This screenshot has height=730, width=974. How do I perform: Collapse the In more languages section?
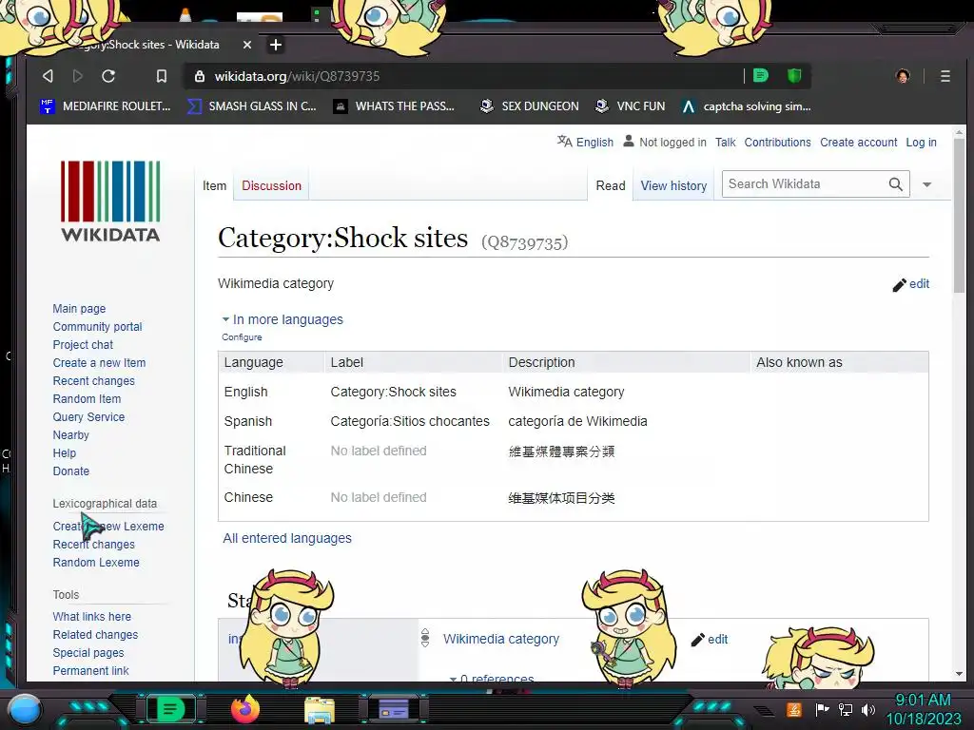[x=282, y=319]
